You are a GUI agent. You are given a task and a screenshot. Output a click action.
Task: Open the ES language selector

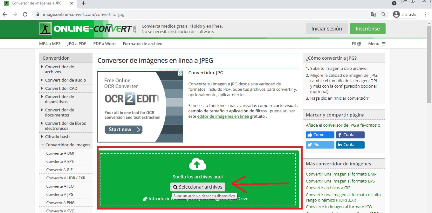pos(356,44)
